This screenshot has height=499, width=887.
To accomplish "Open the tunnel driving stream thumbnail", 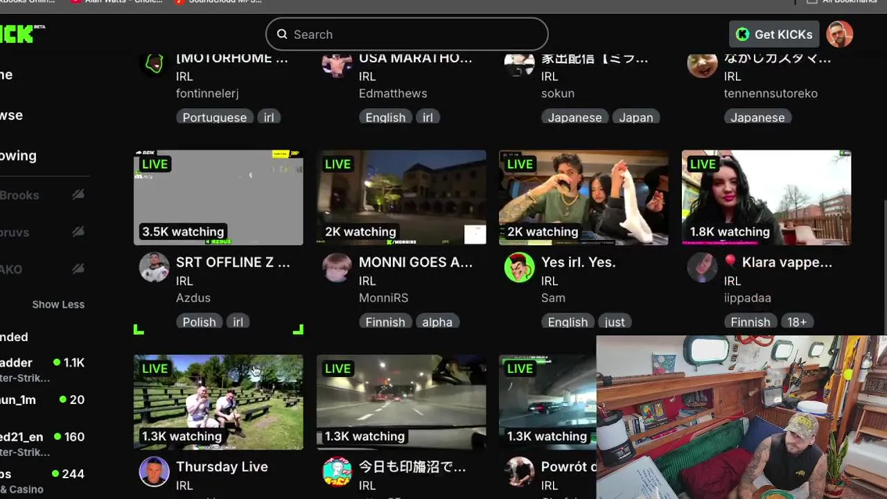I will (x=401, y=402).
